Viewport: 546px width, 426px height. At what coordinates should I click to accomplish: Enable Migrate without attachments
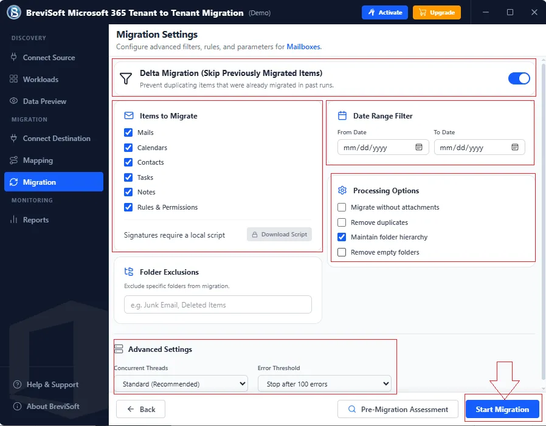pos(342,207)
